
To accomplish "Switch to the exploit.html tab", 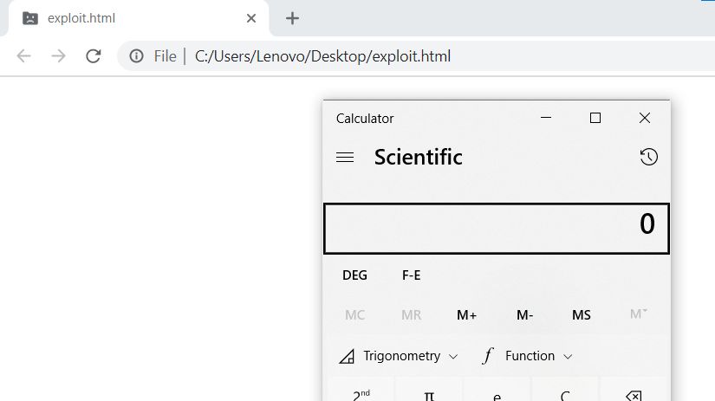I will (x=130, y=18).
